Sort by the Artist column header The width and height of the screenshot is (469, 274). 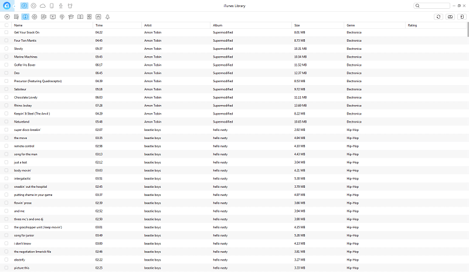(x=176, y=25)
